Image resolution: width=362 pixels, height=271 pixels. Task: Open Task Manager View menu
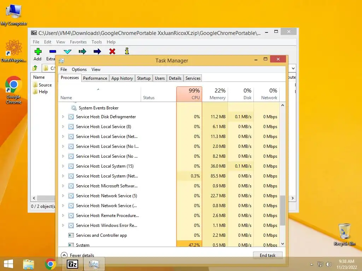coord(96,70)
